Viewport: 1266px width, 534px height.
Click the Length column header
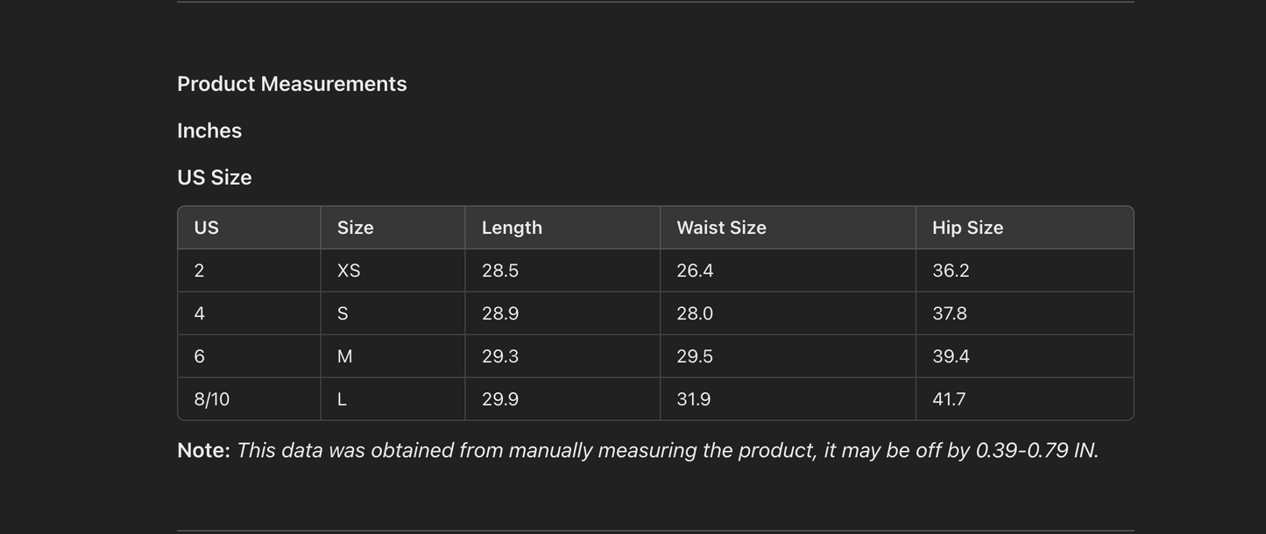click(x=512, y=228)
